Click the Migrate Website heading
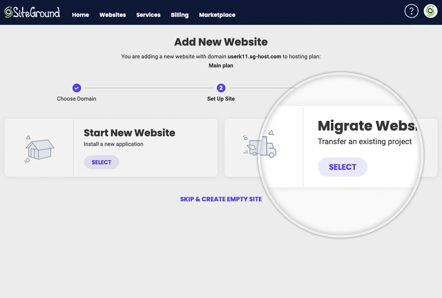 pos(367,126)
